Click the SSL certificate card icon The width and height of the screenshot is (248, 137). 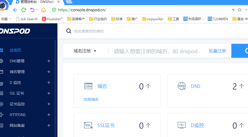pyautogui.click(x=88, y=125)
